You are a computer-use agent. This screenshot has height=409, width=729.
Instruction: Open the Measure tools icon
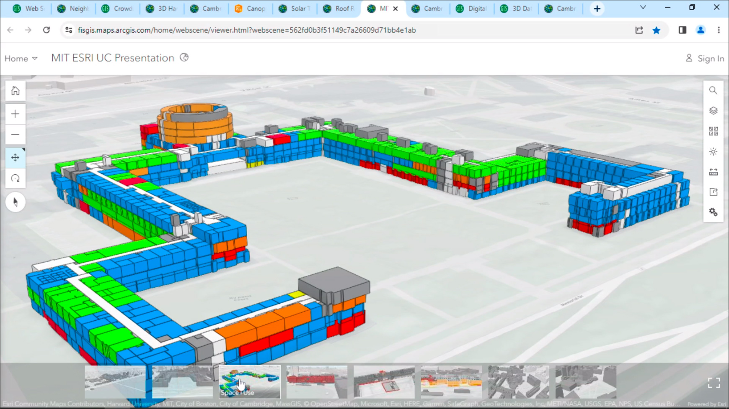coord(713,172)
